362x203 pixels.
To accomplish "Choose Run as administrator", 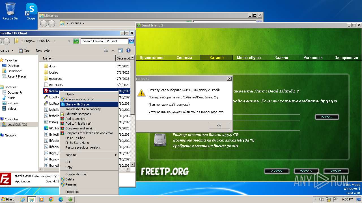I will 89,99.
